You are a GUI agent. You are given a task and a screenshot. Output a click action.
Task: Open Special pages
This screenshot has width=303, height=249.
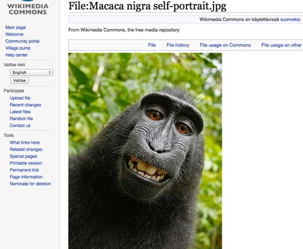(24, 157)
